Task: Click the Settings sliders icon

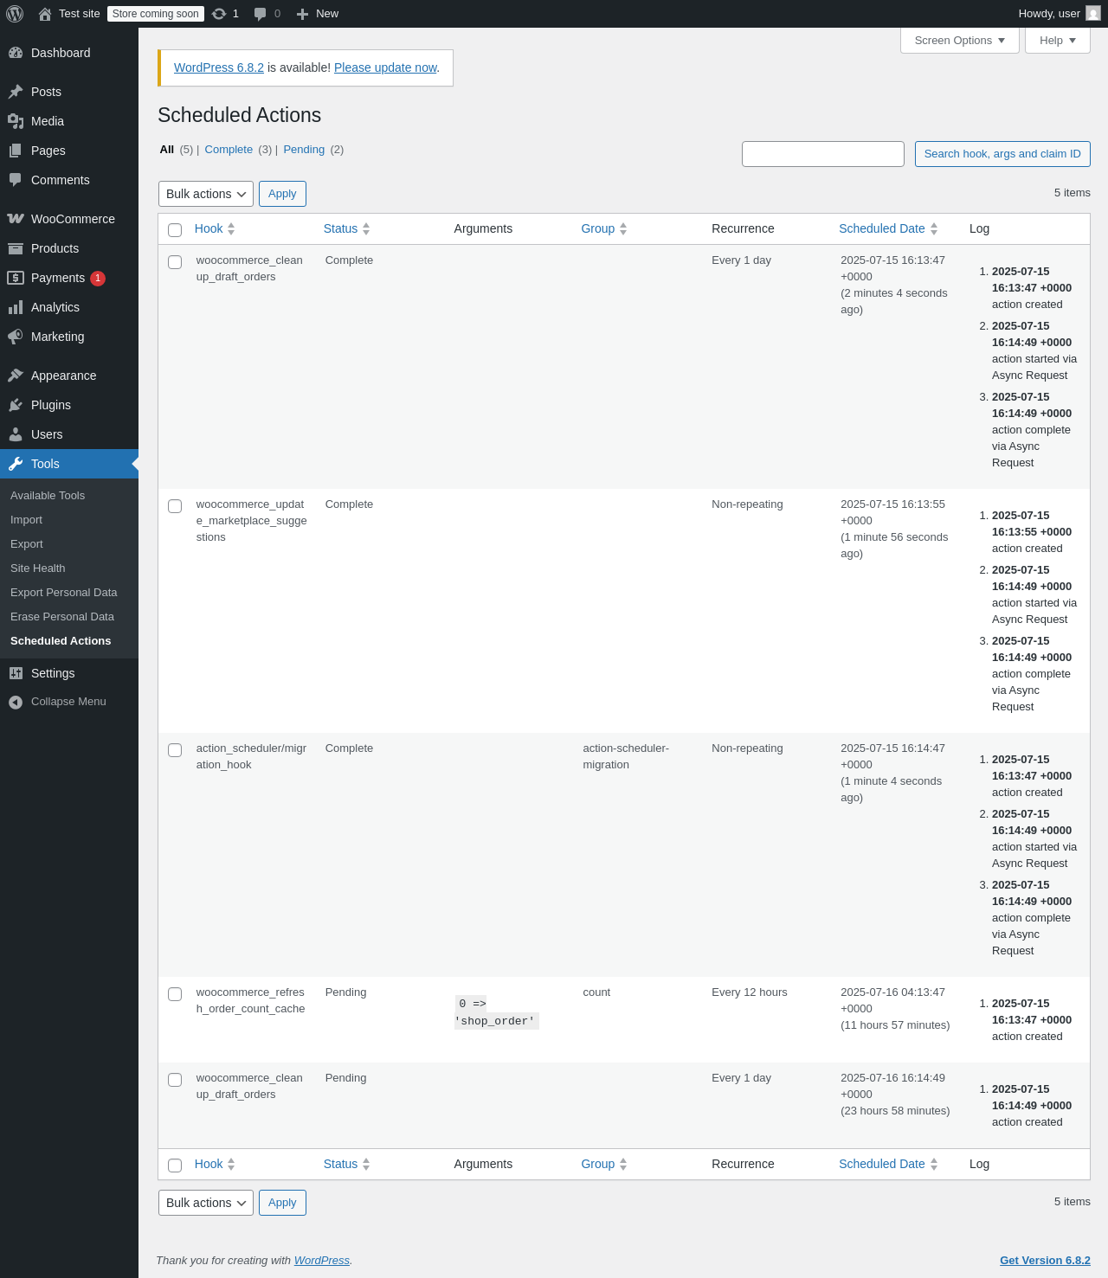Action: 16,673
